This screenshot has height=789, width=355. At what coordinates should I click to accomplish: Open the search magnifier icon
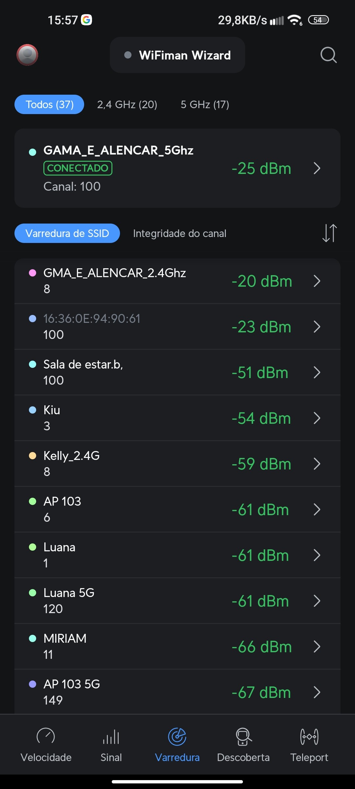click(x=328, y=55)
